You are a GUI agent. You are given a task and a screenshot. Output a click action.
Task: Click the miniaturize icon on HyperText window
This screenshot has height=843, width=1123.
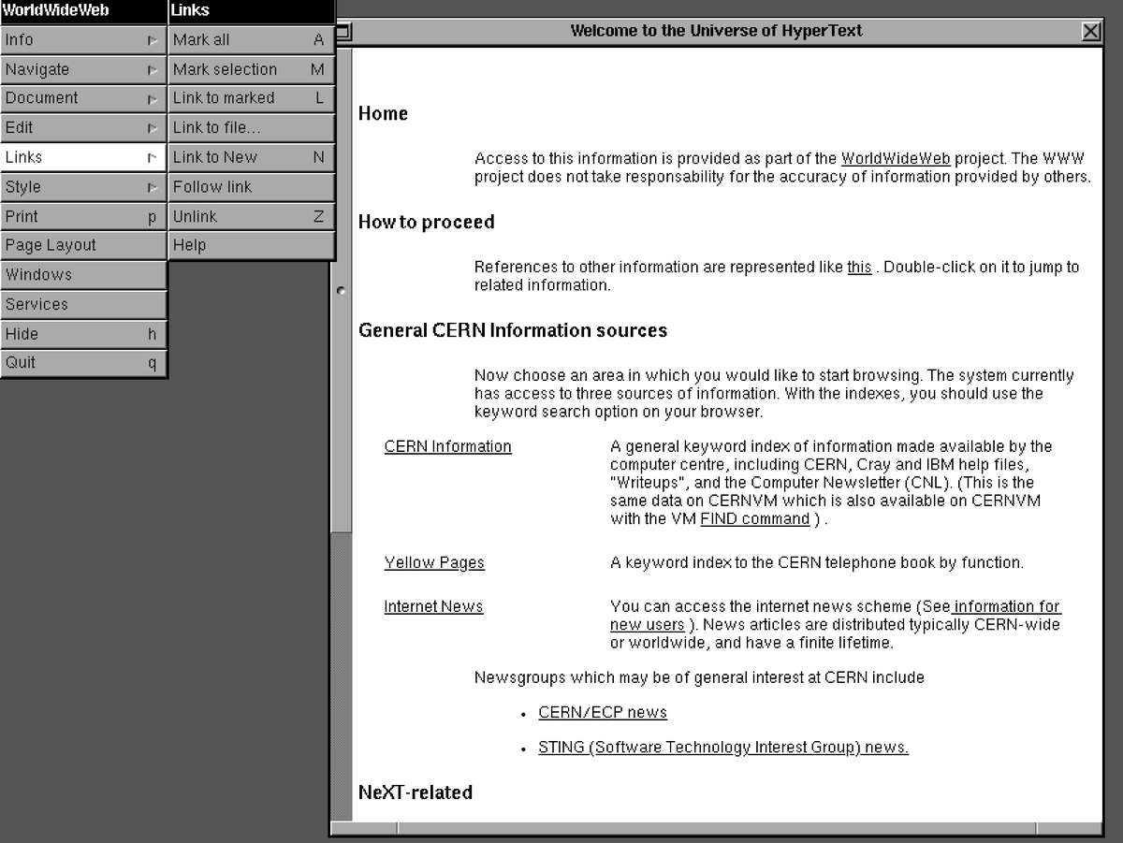click(x=343, y=32)
